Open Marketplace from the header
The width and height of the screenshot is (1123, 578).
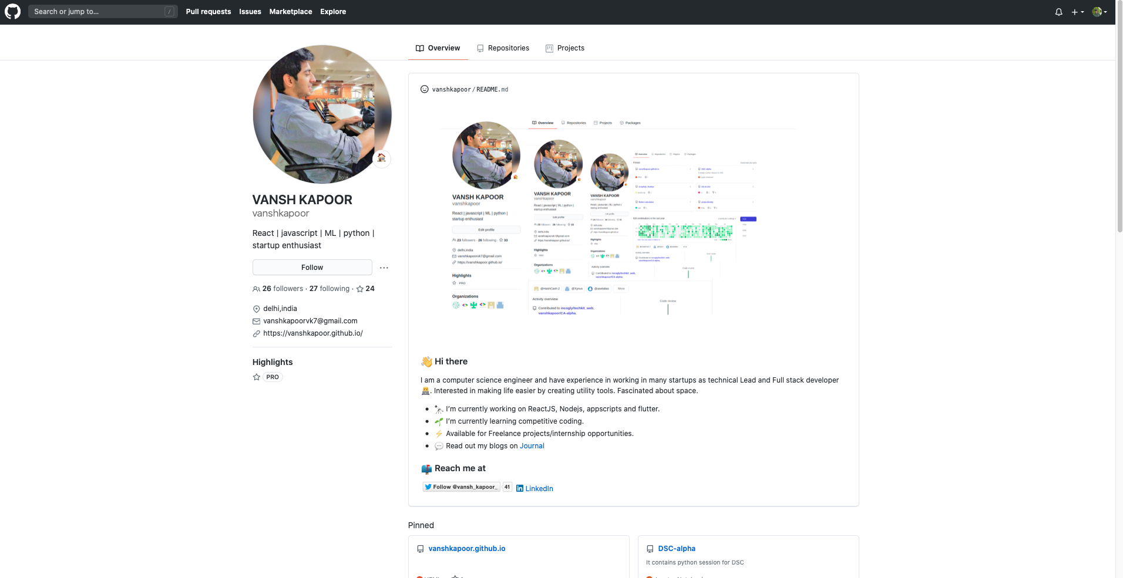click(x=291, y=12)
